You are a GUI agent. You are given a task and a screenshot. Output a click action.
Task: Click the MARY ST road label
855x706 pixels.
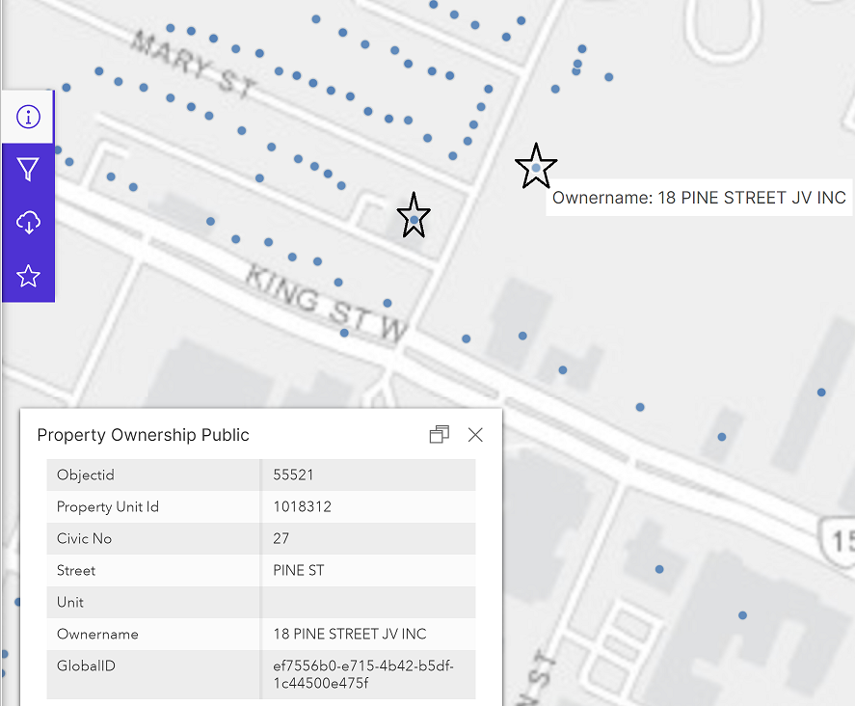point(195,66)
